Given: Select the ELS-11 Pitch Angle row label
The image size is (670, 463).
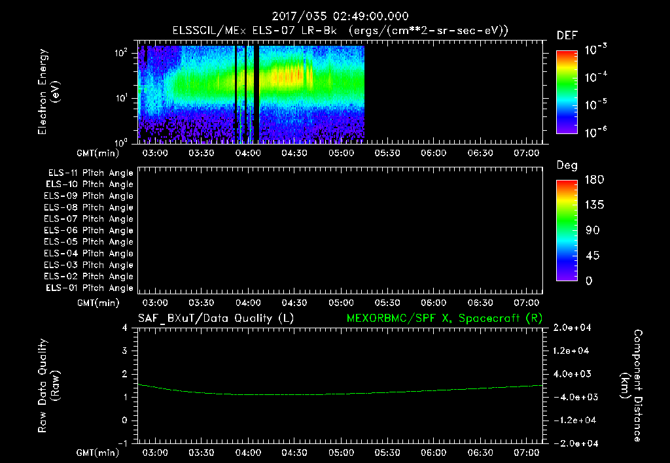Looking at the screenshot, I should click(90, 173).
